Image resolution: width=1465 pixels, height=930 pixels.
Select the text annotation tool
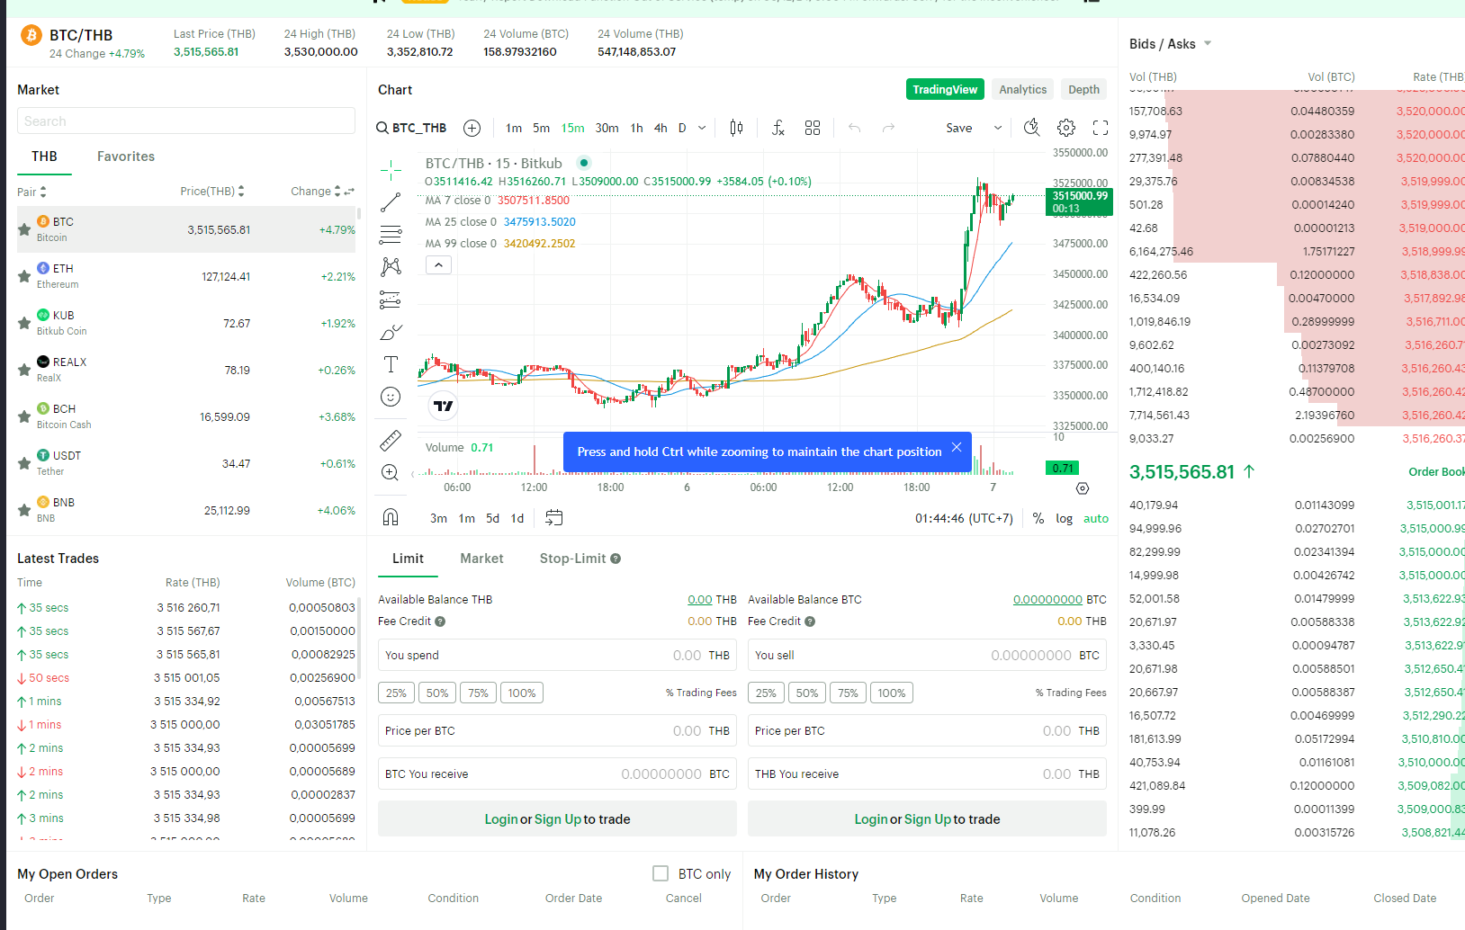pos(391,364)
